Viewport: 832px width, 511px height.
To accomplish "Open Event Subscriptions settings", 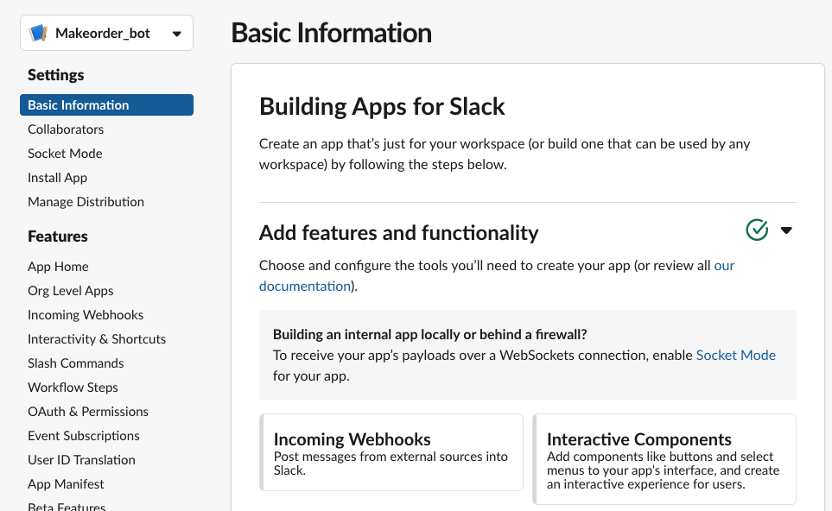I will pos(83,436).
